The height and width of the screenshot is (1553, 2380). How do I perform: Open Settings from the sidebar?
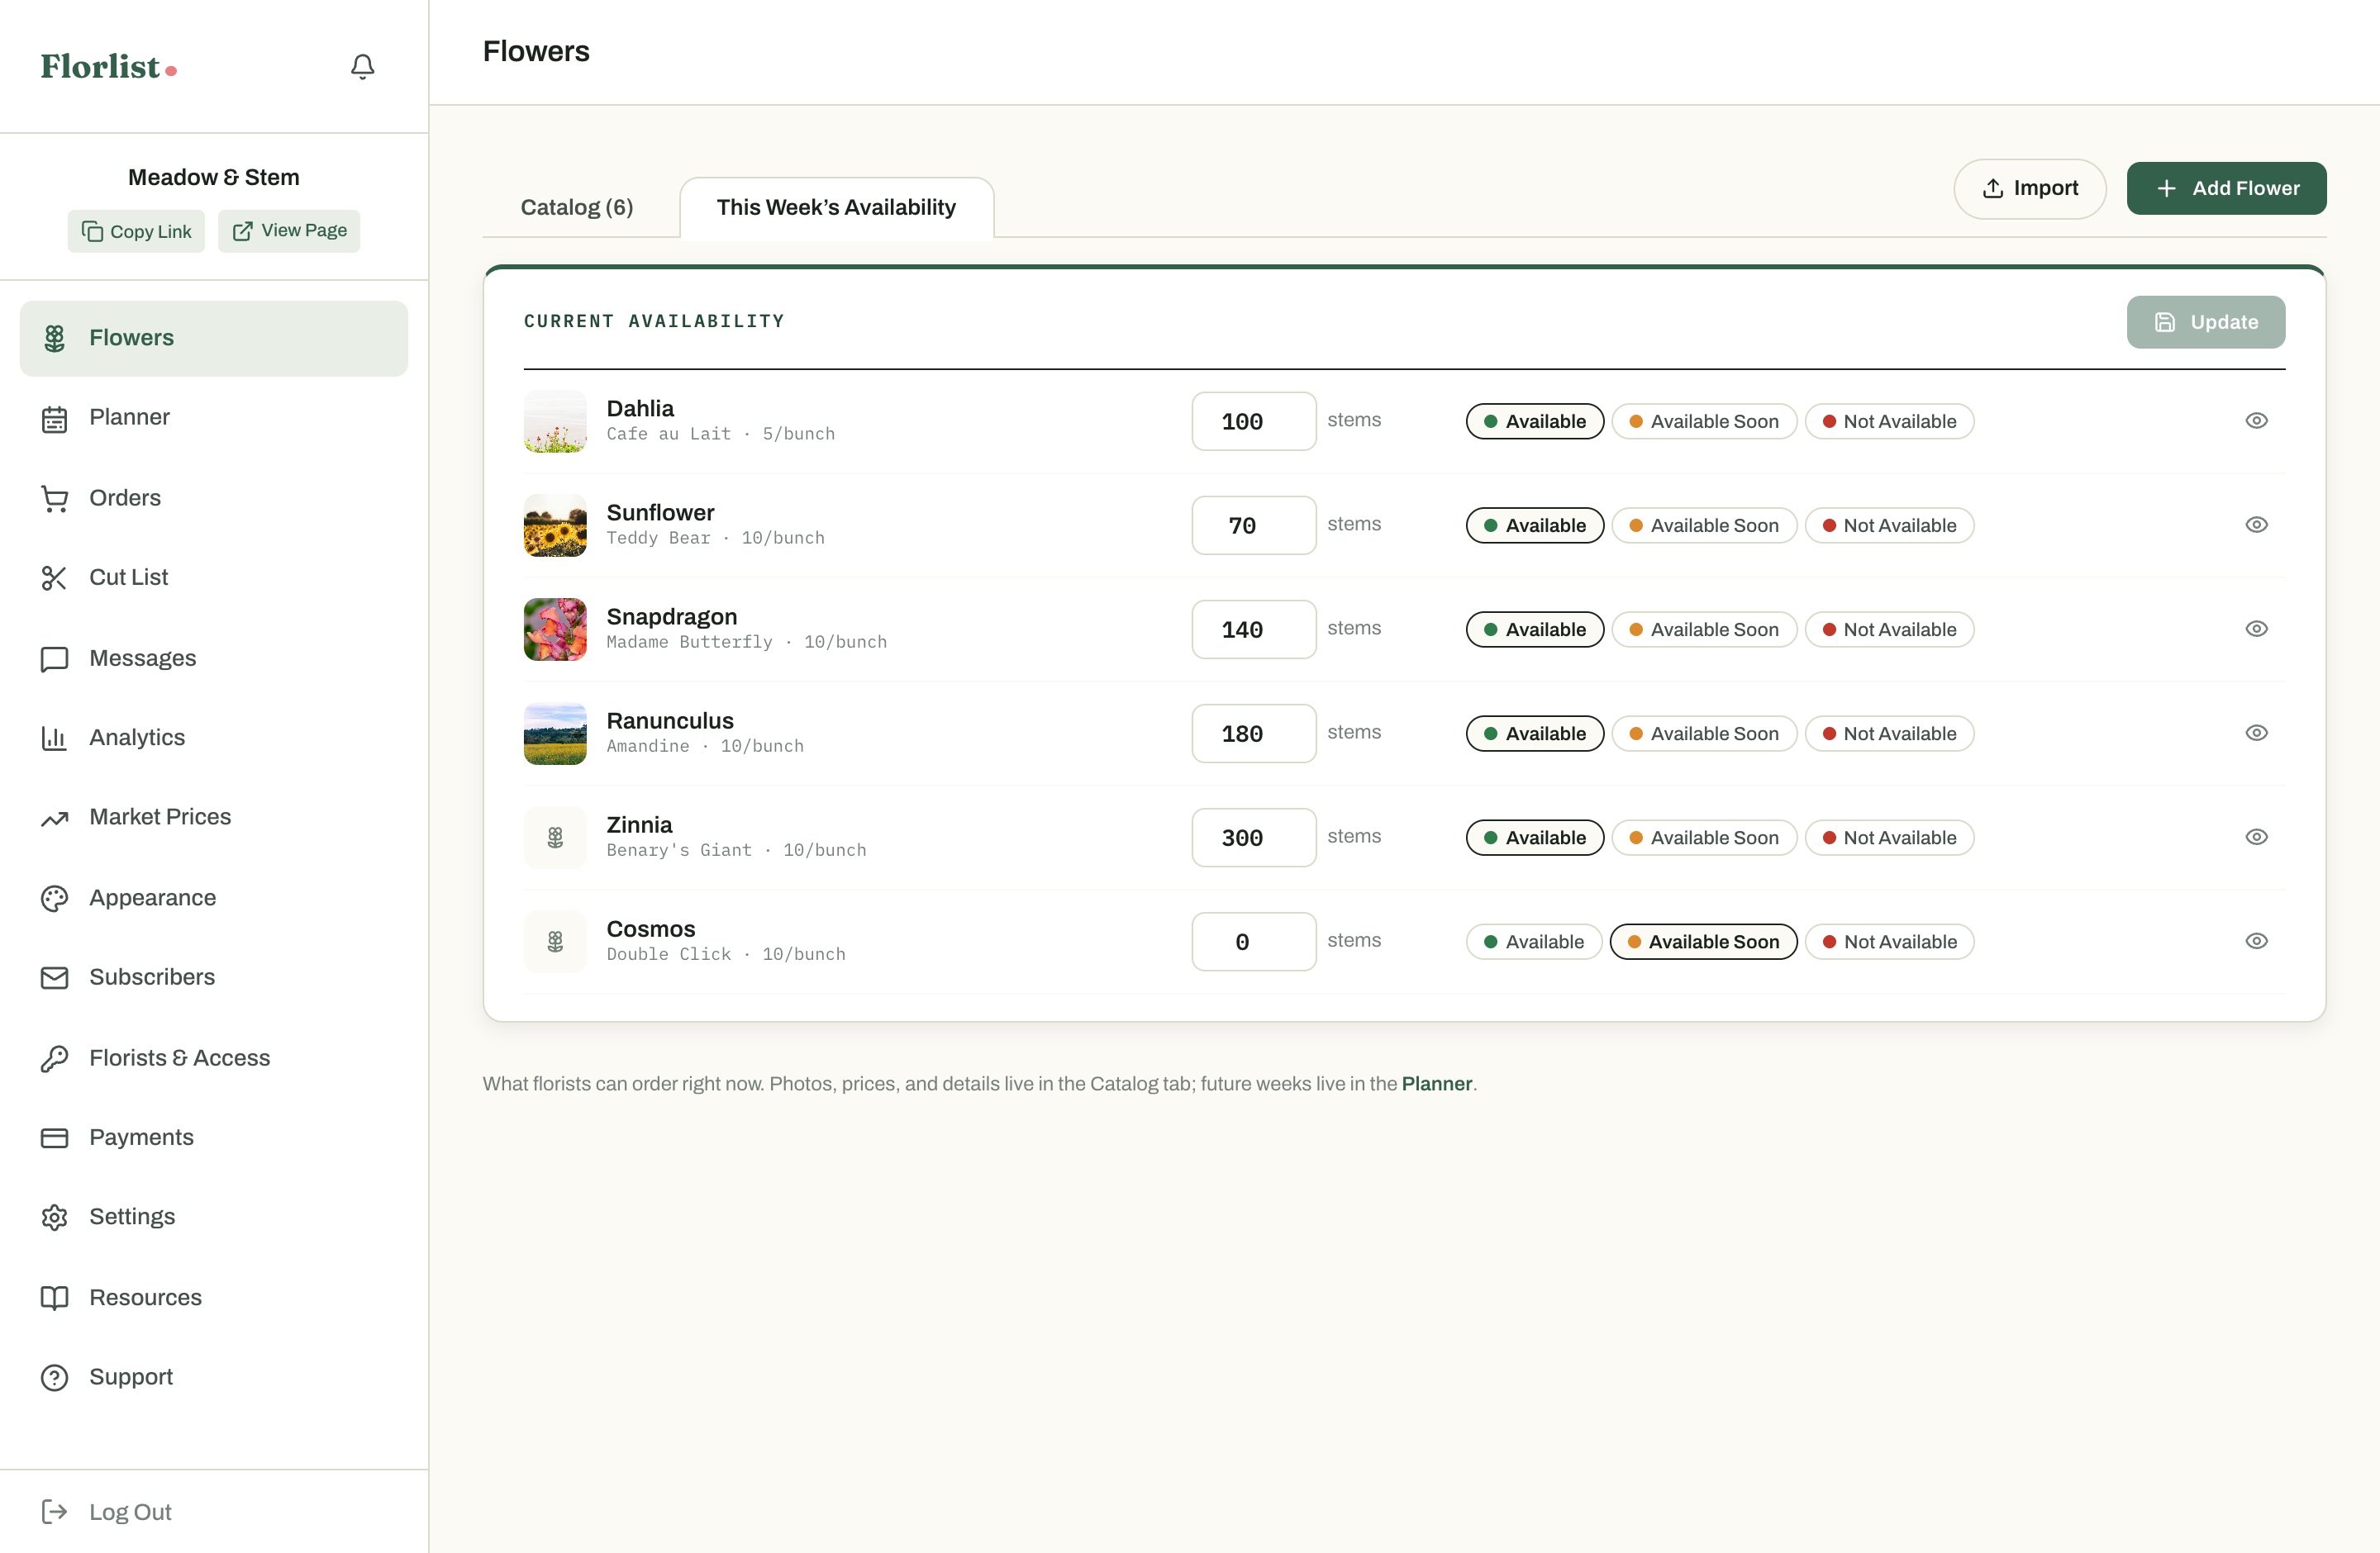click(x=213, y=1218)
